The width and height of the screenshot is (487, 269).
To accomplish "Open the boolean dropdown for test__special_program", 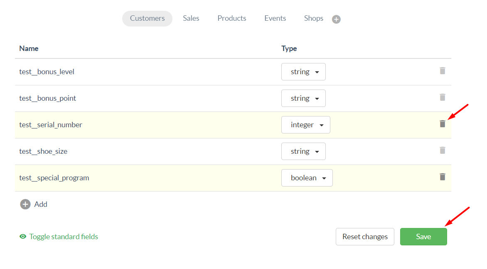I will [307, 177].
